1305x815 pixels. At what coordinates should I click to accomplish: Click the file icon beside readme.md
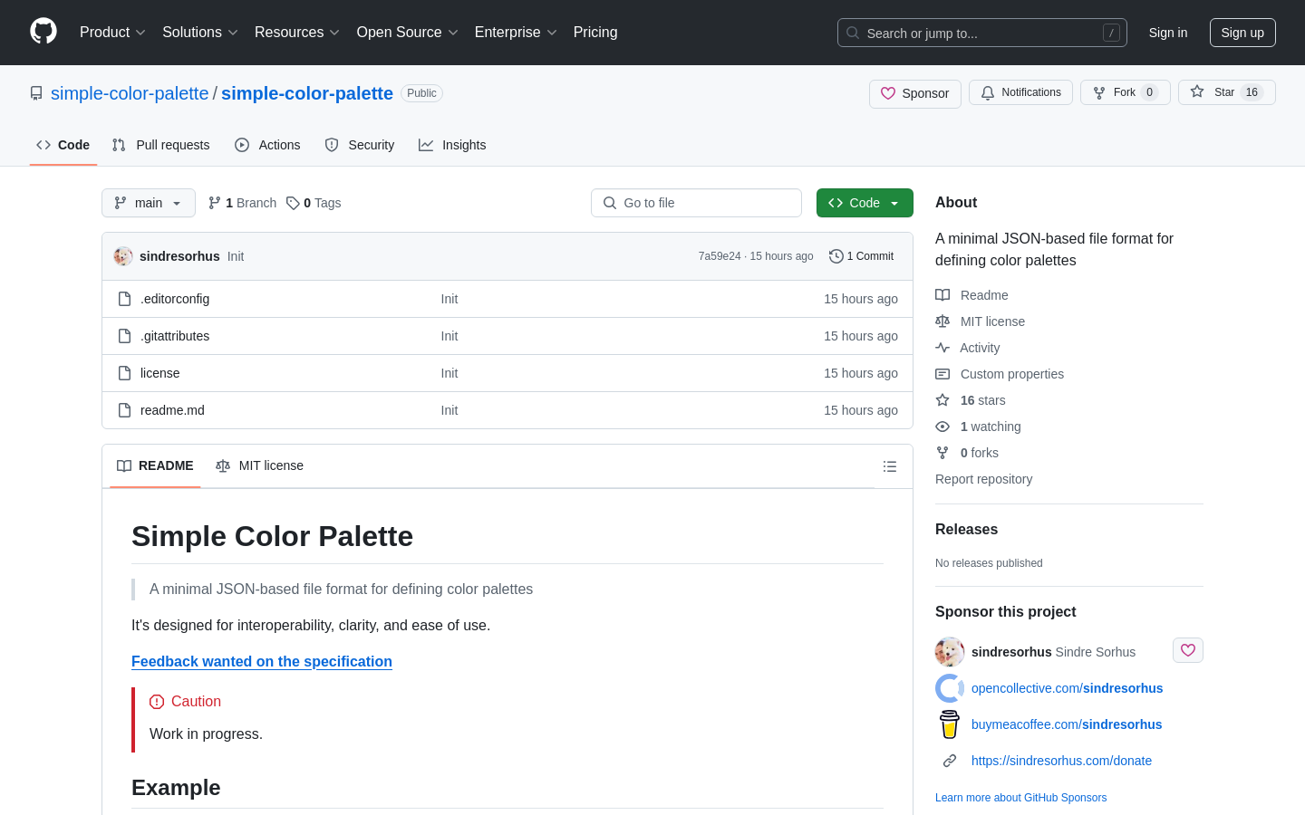pos(125,410)
